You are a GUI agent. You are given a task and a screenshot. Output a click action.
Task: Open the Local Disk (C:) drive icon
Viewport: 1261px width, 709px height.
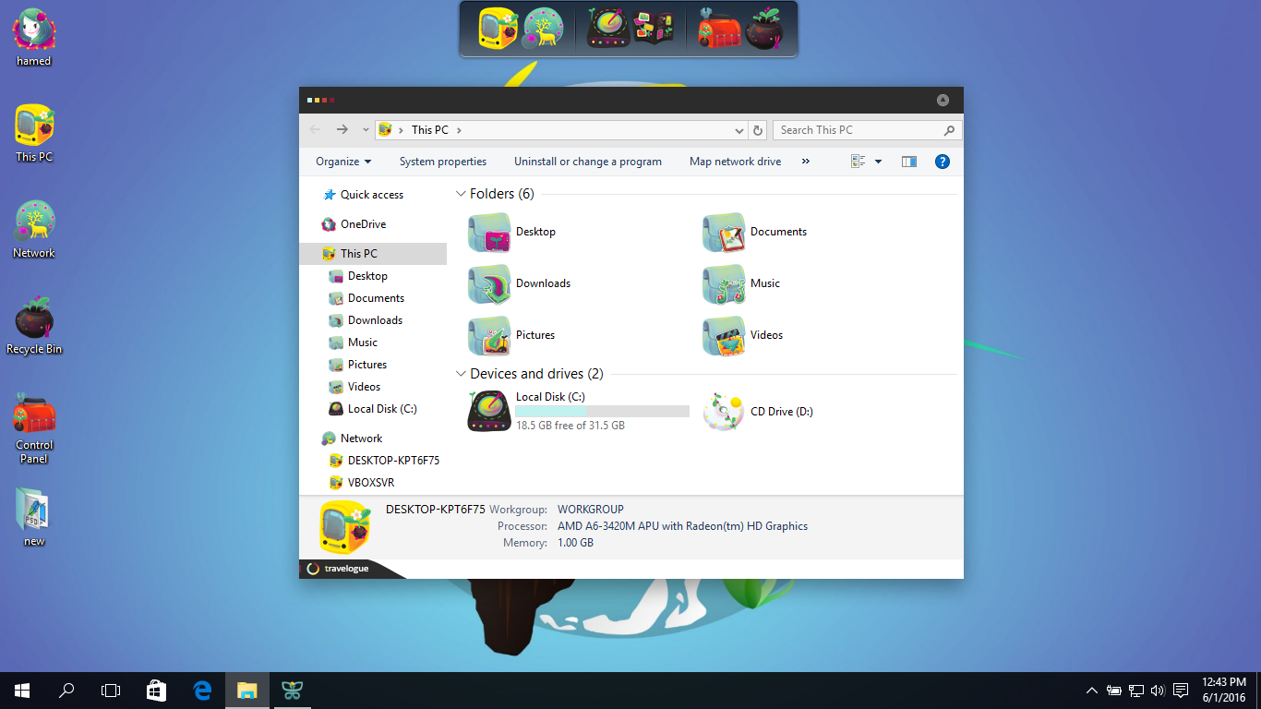tap(489, 412)
